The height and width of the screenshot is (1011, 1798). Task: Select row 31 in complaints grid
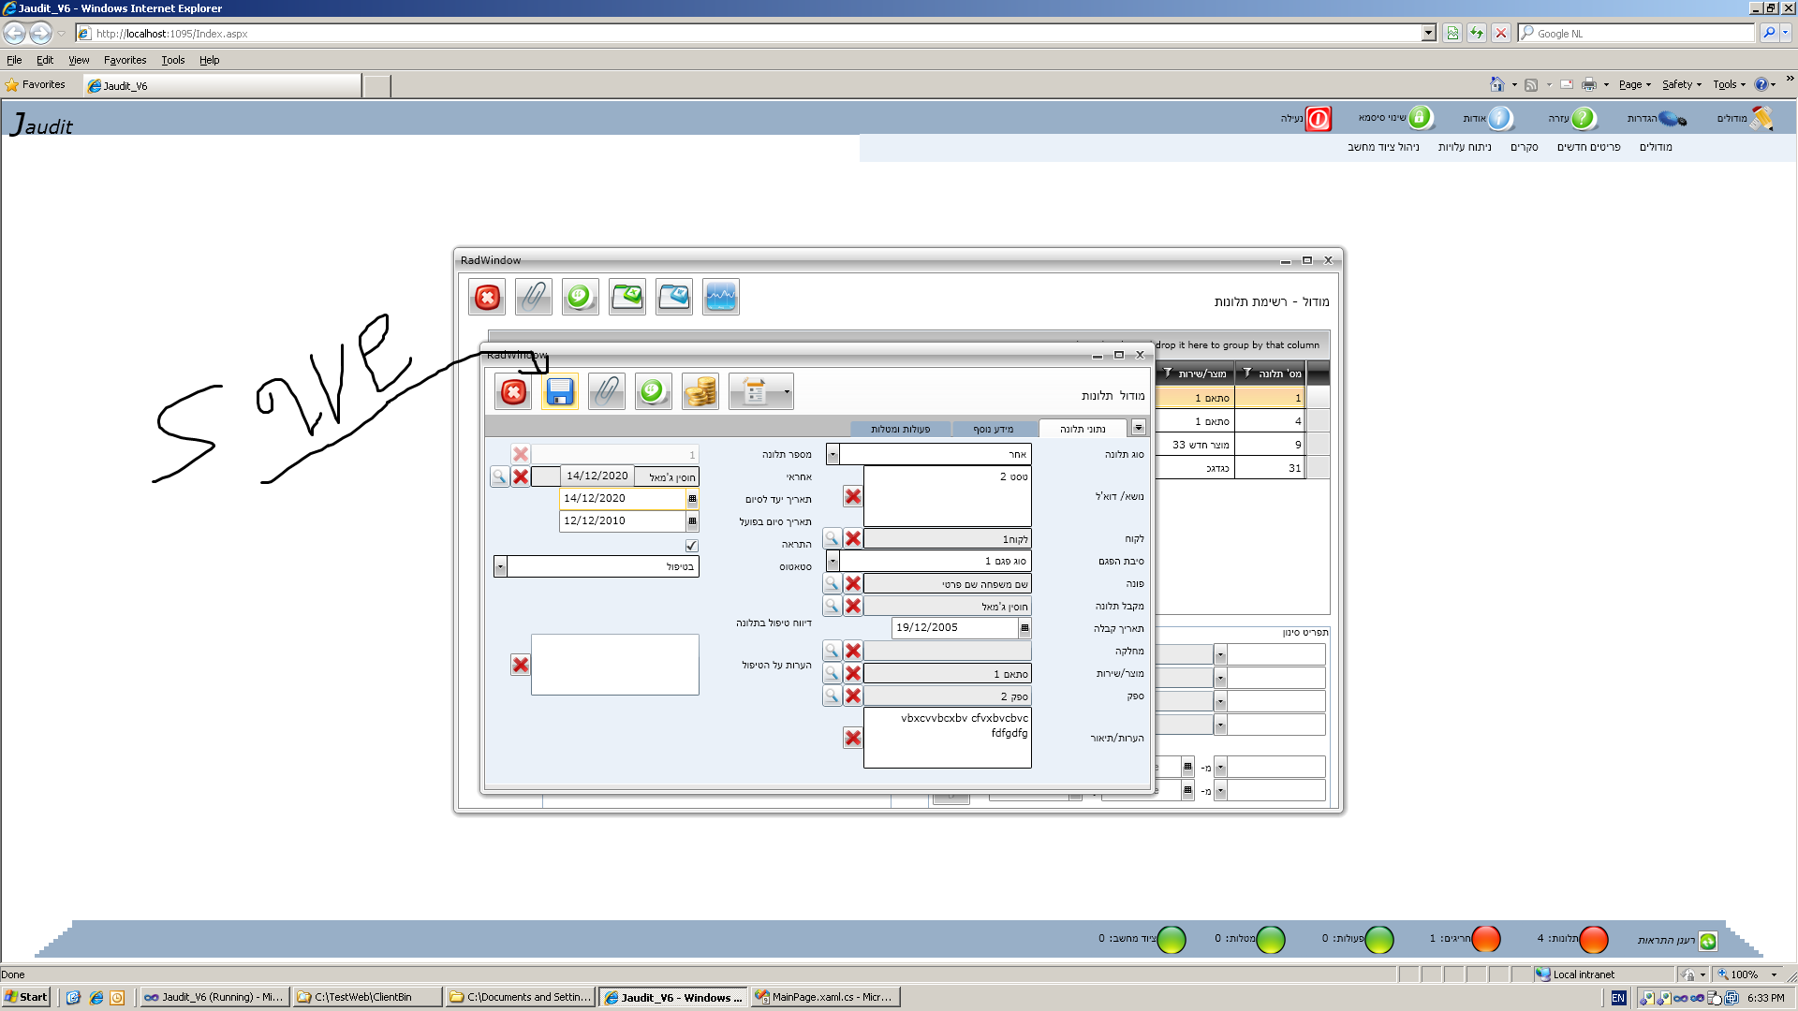1231,468
